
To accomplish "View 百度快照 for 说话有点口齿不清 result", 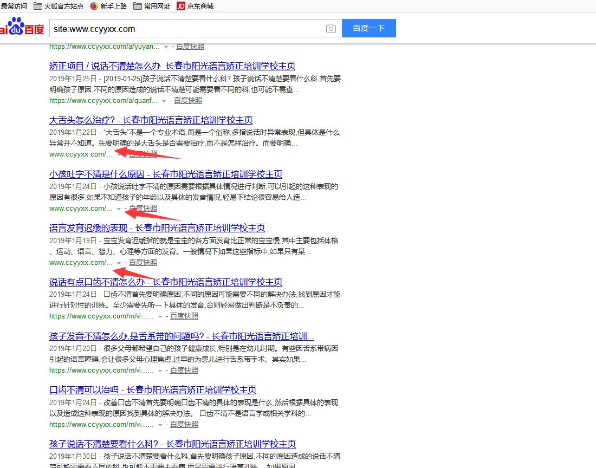I will (x=184, y=316).
